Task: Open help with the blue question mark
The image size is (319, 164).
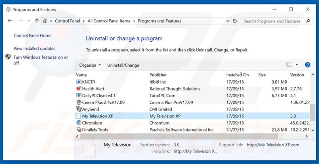Action: point(307,65)
